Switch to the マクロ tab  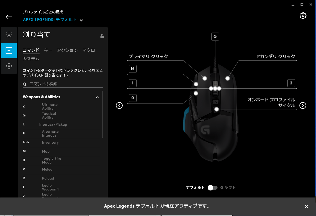click(x=89, y=50)
